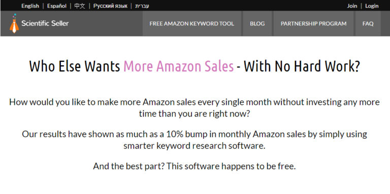
Task: Open the FAQ navigation item
Action: [x=368, y=24]
